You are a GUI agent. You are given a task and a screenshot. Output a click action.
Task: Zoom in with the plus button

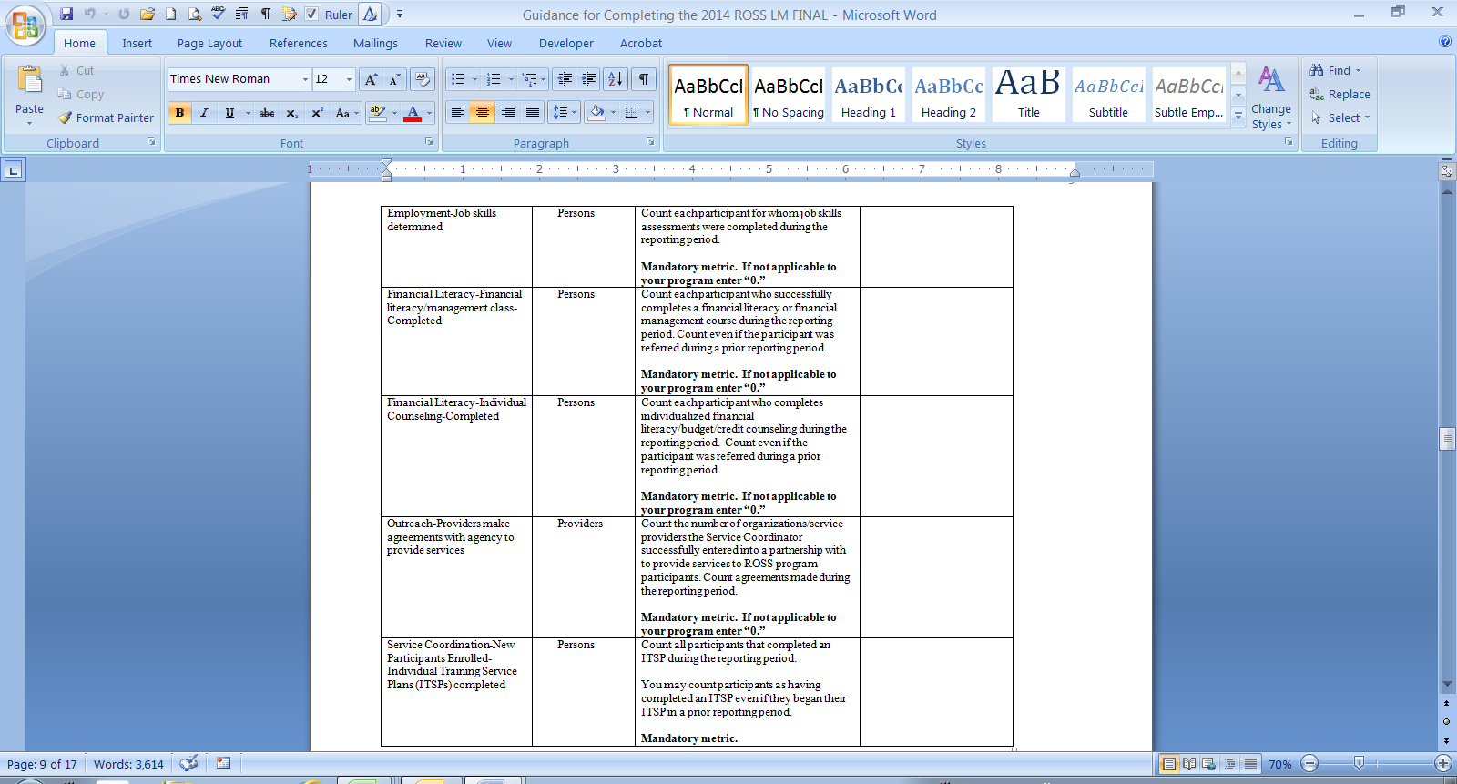pyautogui.click(x=1443, y=763)
